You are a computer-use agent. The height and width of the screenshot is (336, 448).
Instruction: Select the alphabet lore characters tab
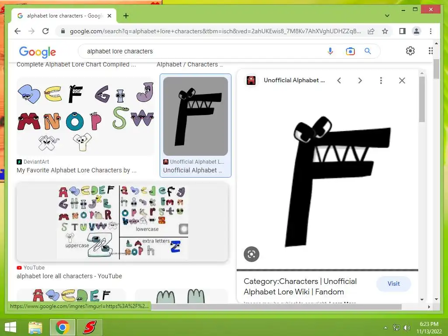click(x=64, y=16)
